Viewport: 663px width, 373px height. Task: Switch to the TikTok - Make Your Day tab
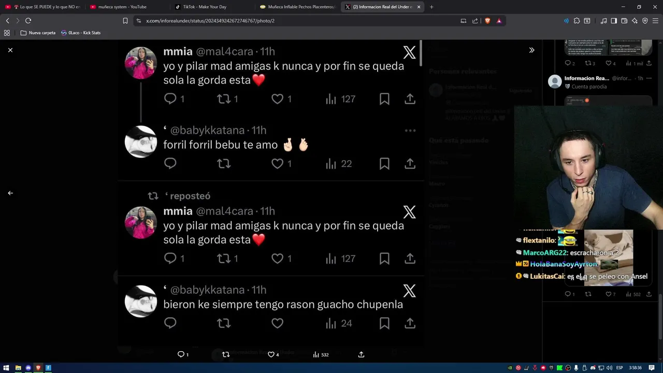tap(205, 7)
